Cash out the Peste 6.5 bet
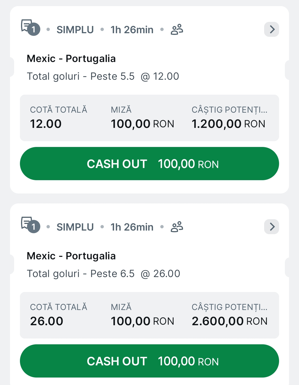The image size is (299, 385). (149, 361)
